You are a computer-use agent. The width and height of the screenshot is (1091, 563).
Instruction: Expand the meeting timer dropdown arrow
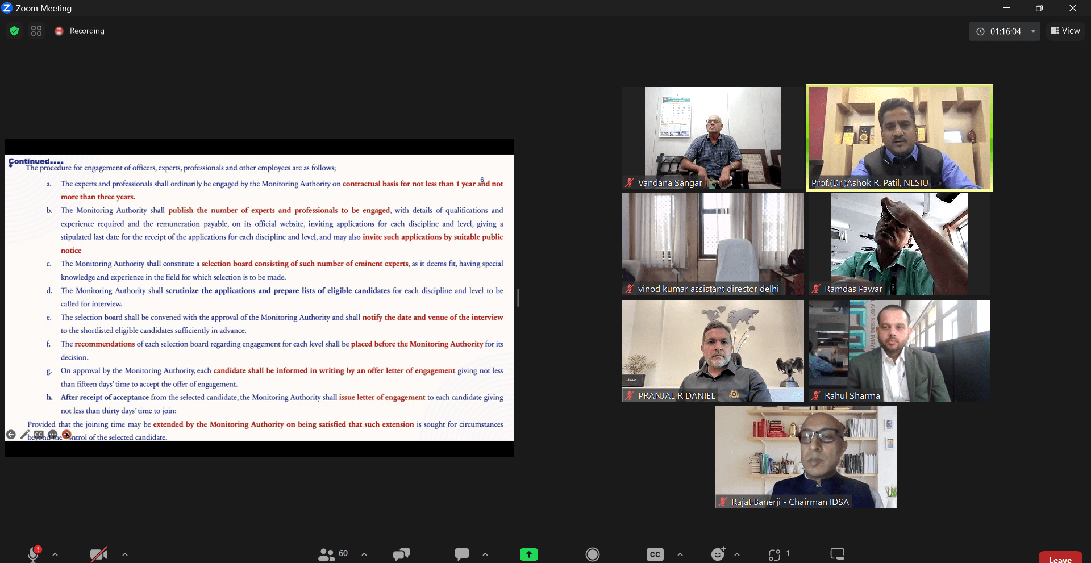click(1033, 31)
